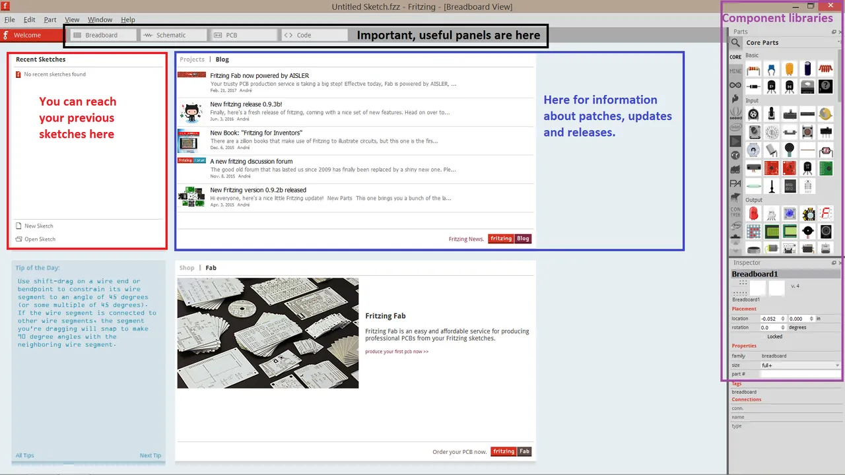Open the View menu
This screenshot has height=475, width=845.
[72, 20]
